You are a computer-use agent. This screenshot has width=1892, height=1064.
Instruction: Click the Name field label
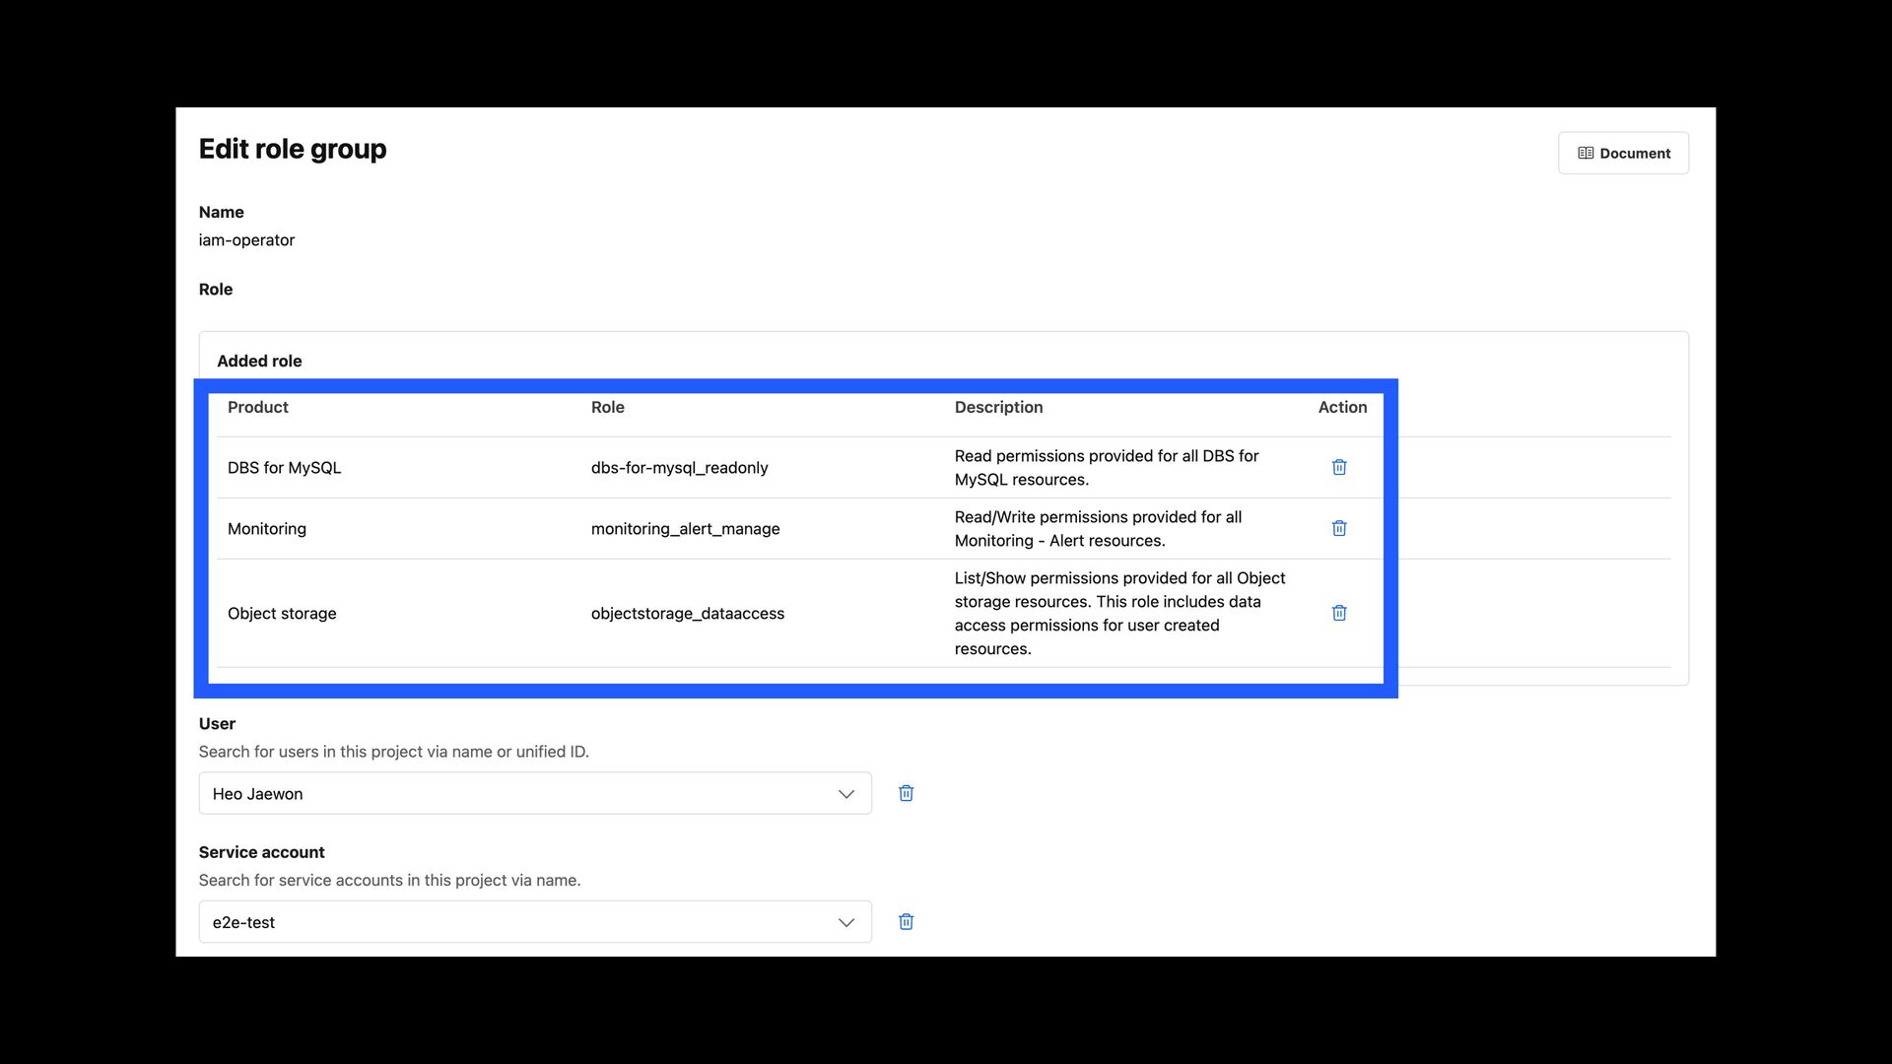tap(222, 212)
